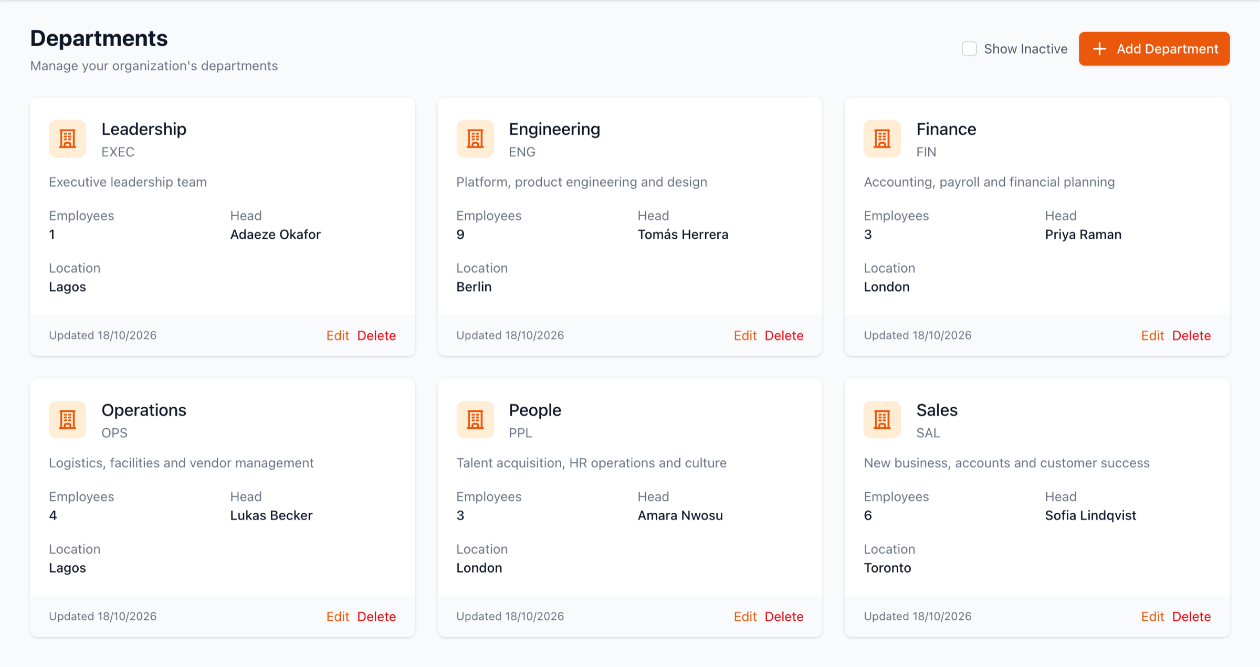1260x667 pixels.
Task: Select the Leadership card title
Action: pos(144,129)
